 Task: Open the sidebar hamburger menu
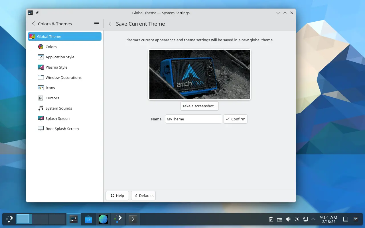(97, 24)
